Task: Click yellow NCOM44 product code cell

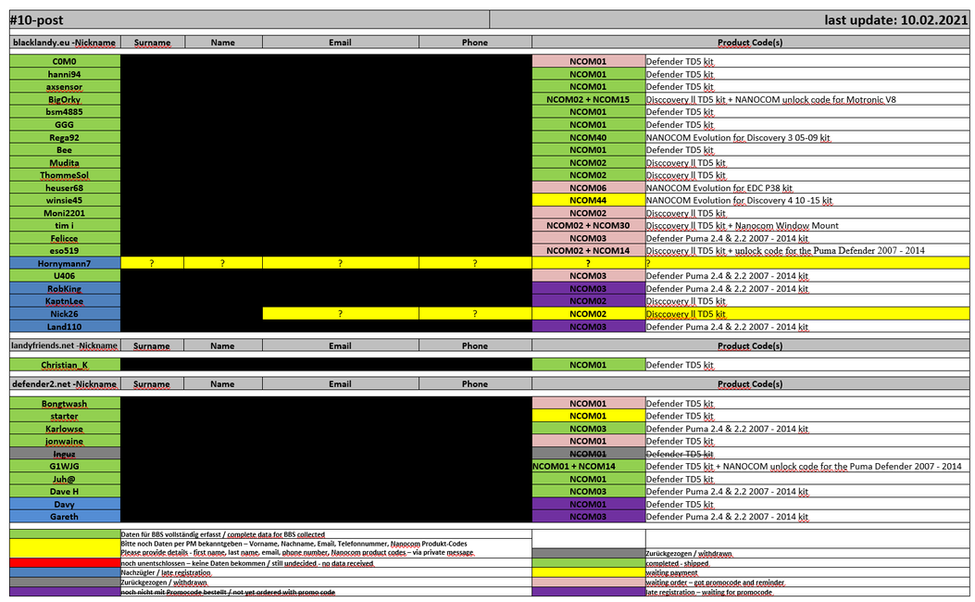Action: click(588, 200)
